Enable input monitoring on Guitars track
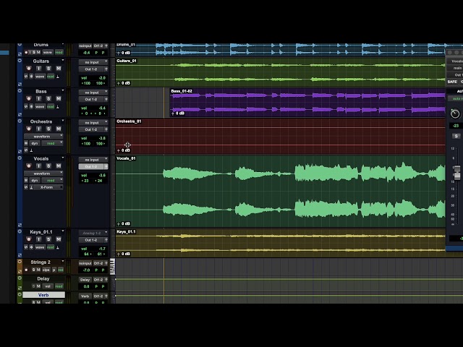Viewport: 463px width, 347px height. (38, 69)
